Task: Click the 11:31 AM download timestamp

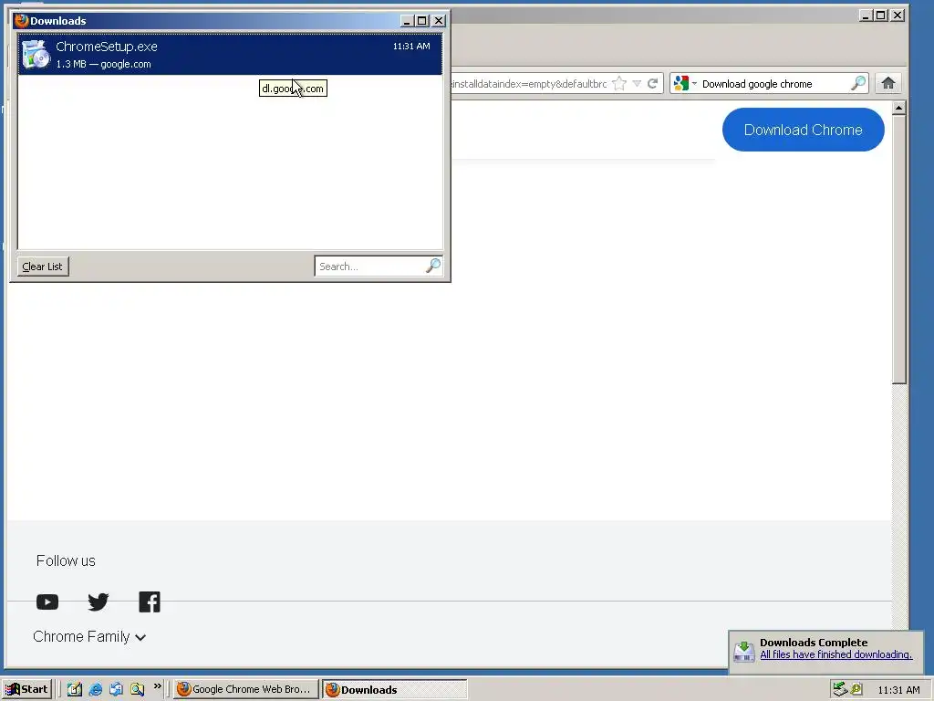Action: [x=411, y=46]
